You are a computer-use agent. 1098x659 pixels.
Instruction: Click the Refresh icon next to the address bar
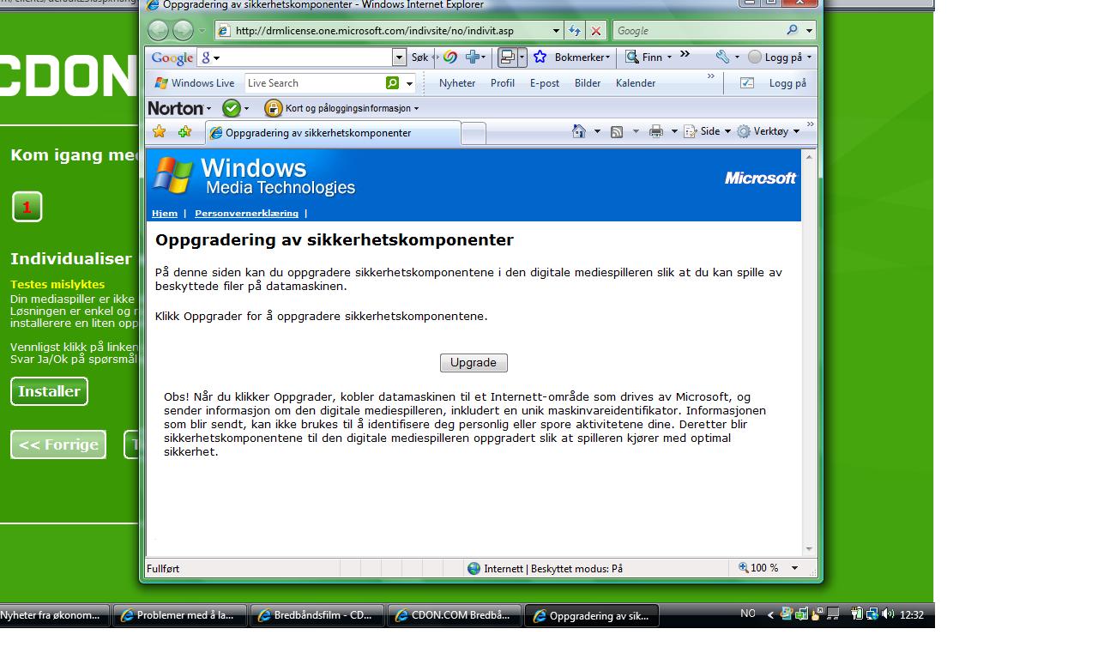pos(575,31)
